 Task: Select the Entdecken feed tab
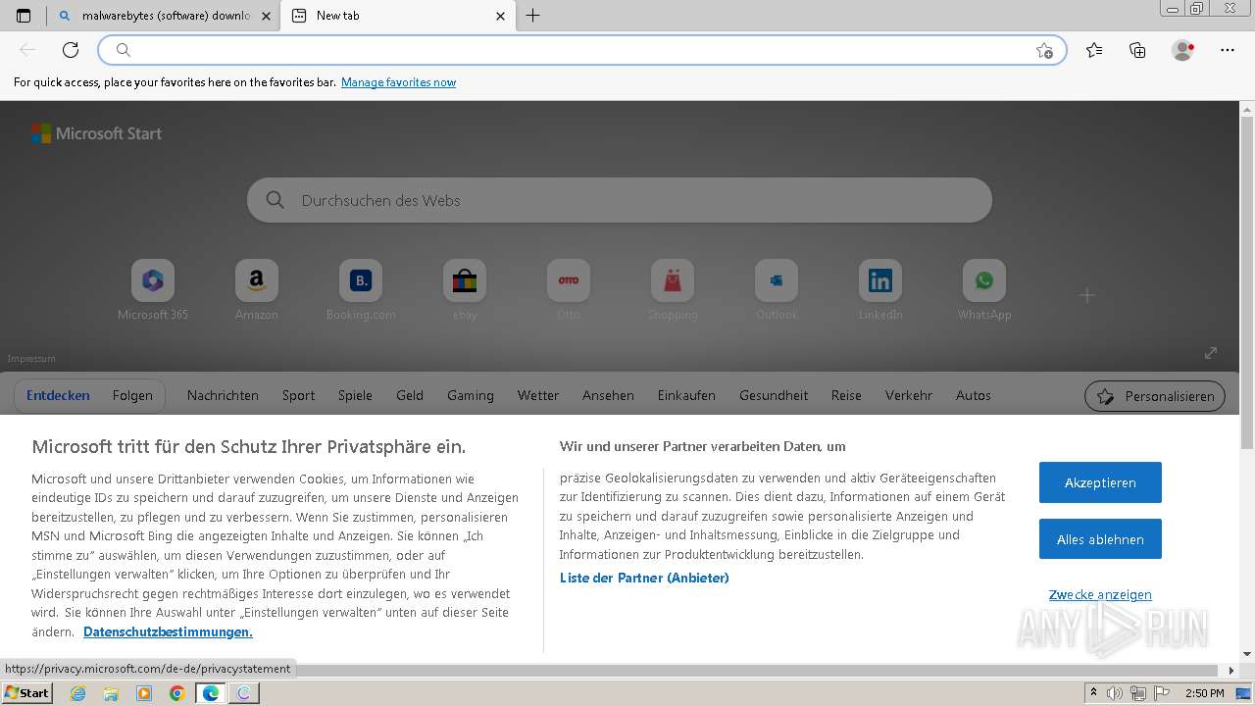58,395
